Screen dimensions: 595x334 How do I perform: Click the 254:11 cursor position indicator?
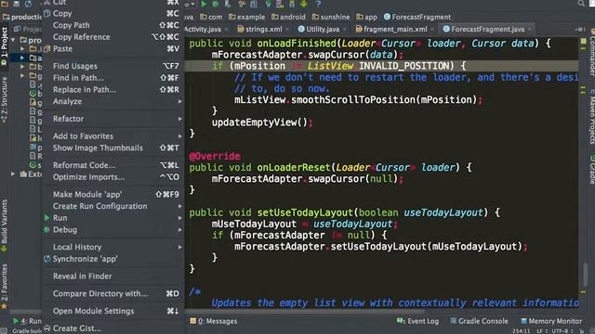point(521,331)
